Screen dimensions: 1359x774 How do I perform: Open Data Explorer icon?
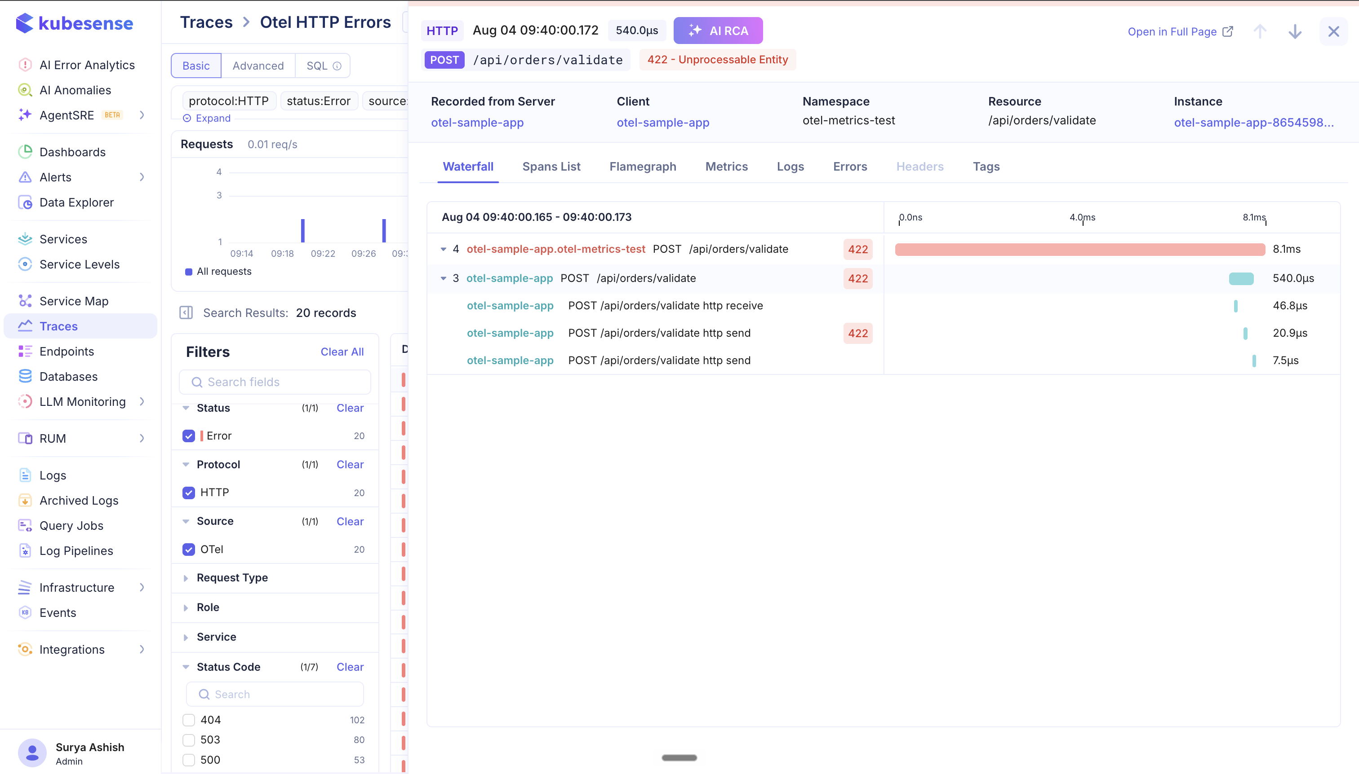coord(25,202)
